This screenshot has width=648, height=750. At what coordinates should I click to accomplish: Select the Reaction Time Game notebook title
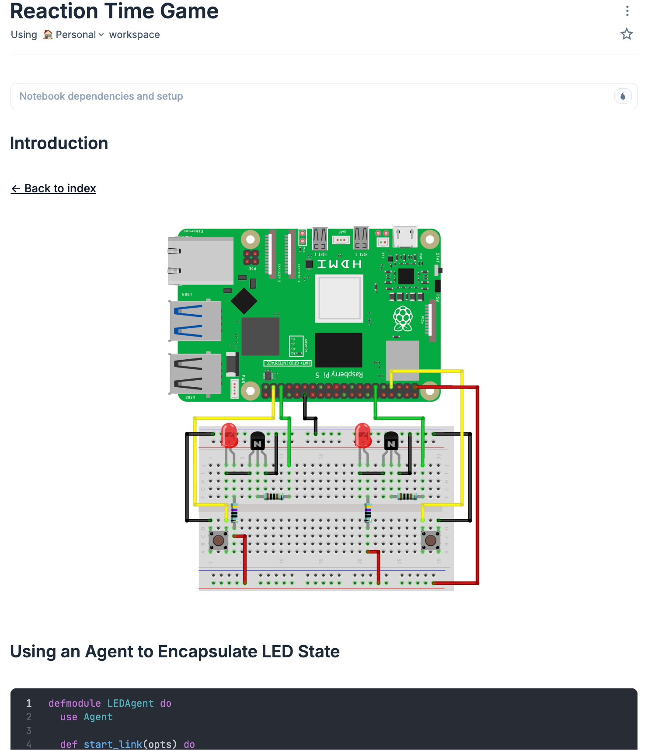[x=114, y=11]
